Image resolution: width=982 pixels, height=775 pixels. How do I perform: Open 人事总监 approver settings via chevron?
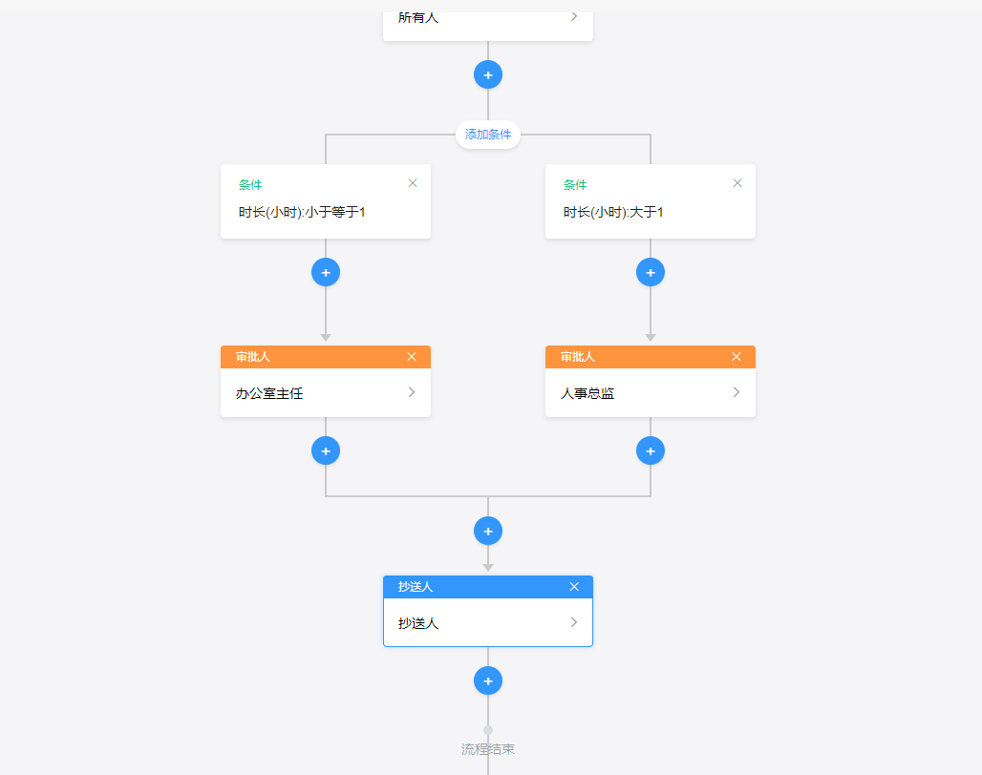(736, 391)
